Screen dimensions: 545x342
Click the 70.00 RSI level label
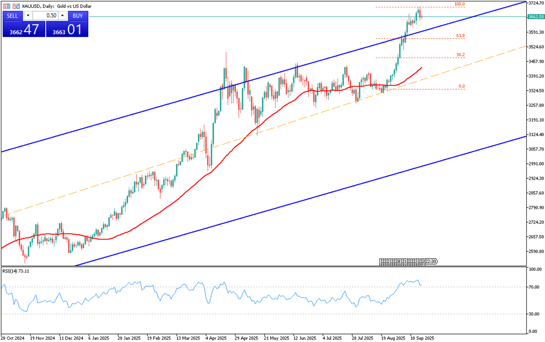tap(534, 287)
